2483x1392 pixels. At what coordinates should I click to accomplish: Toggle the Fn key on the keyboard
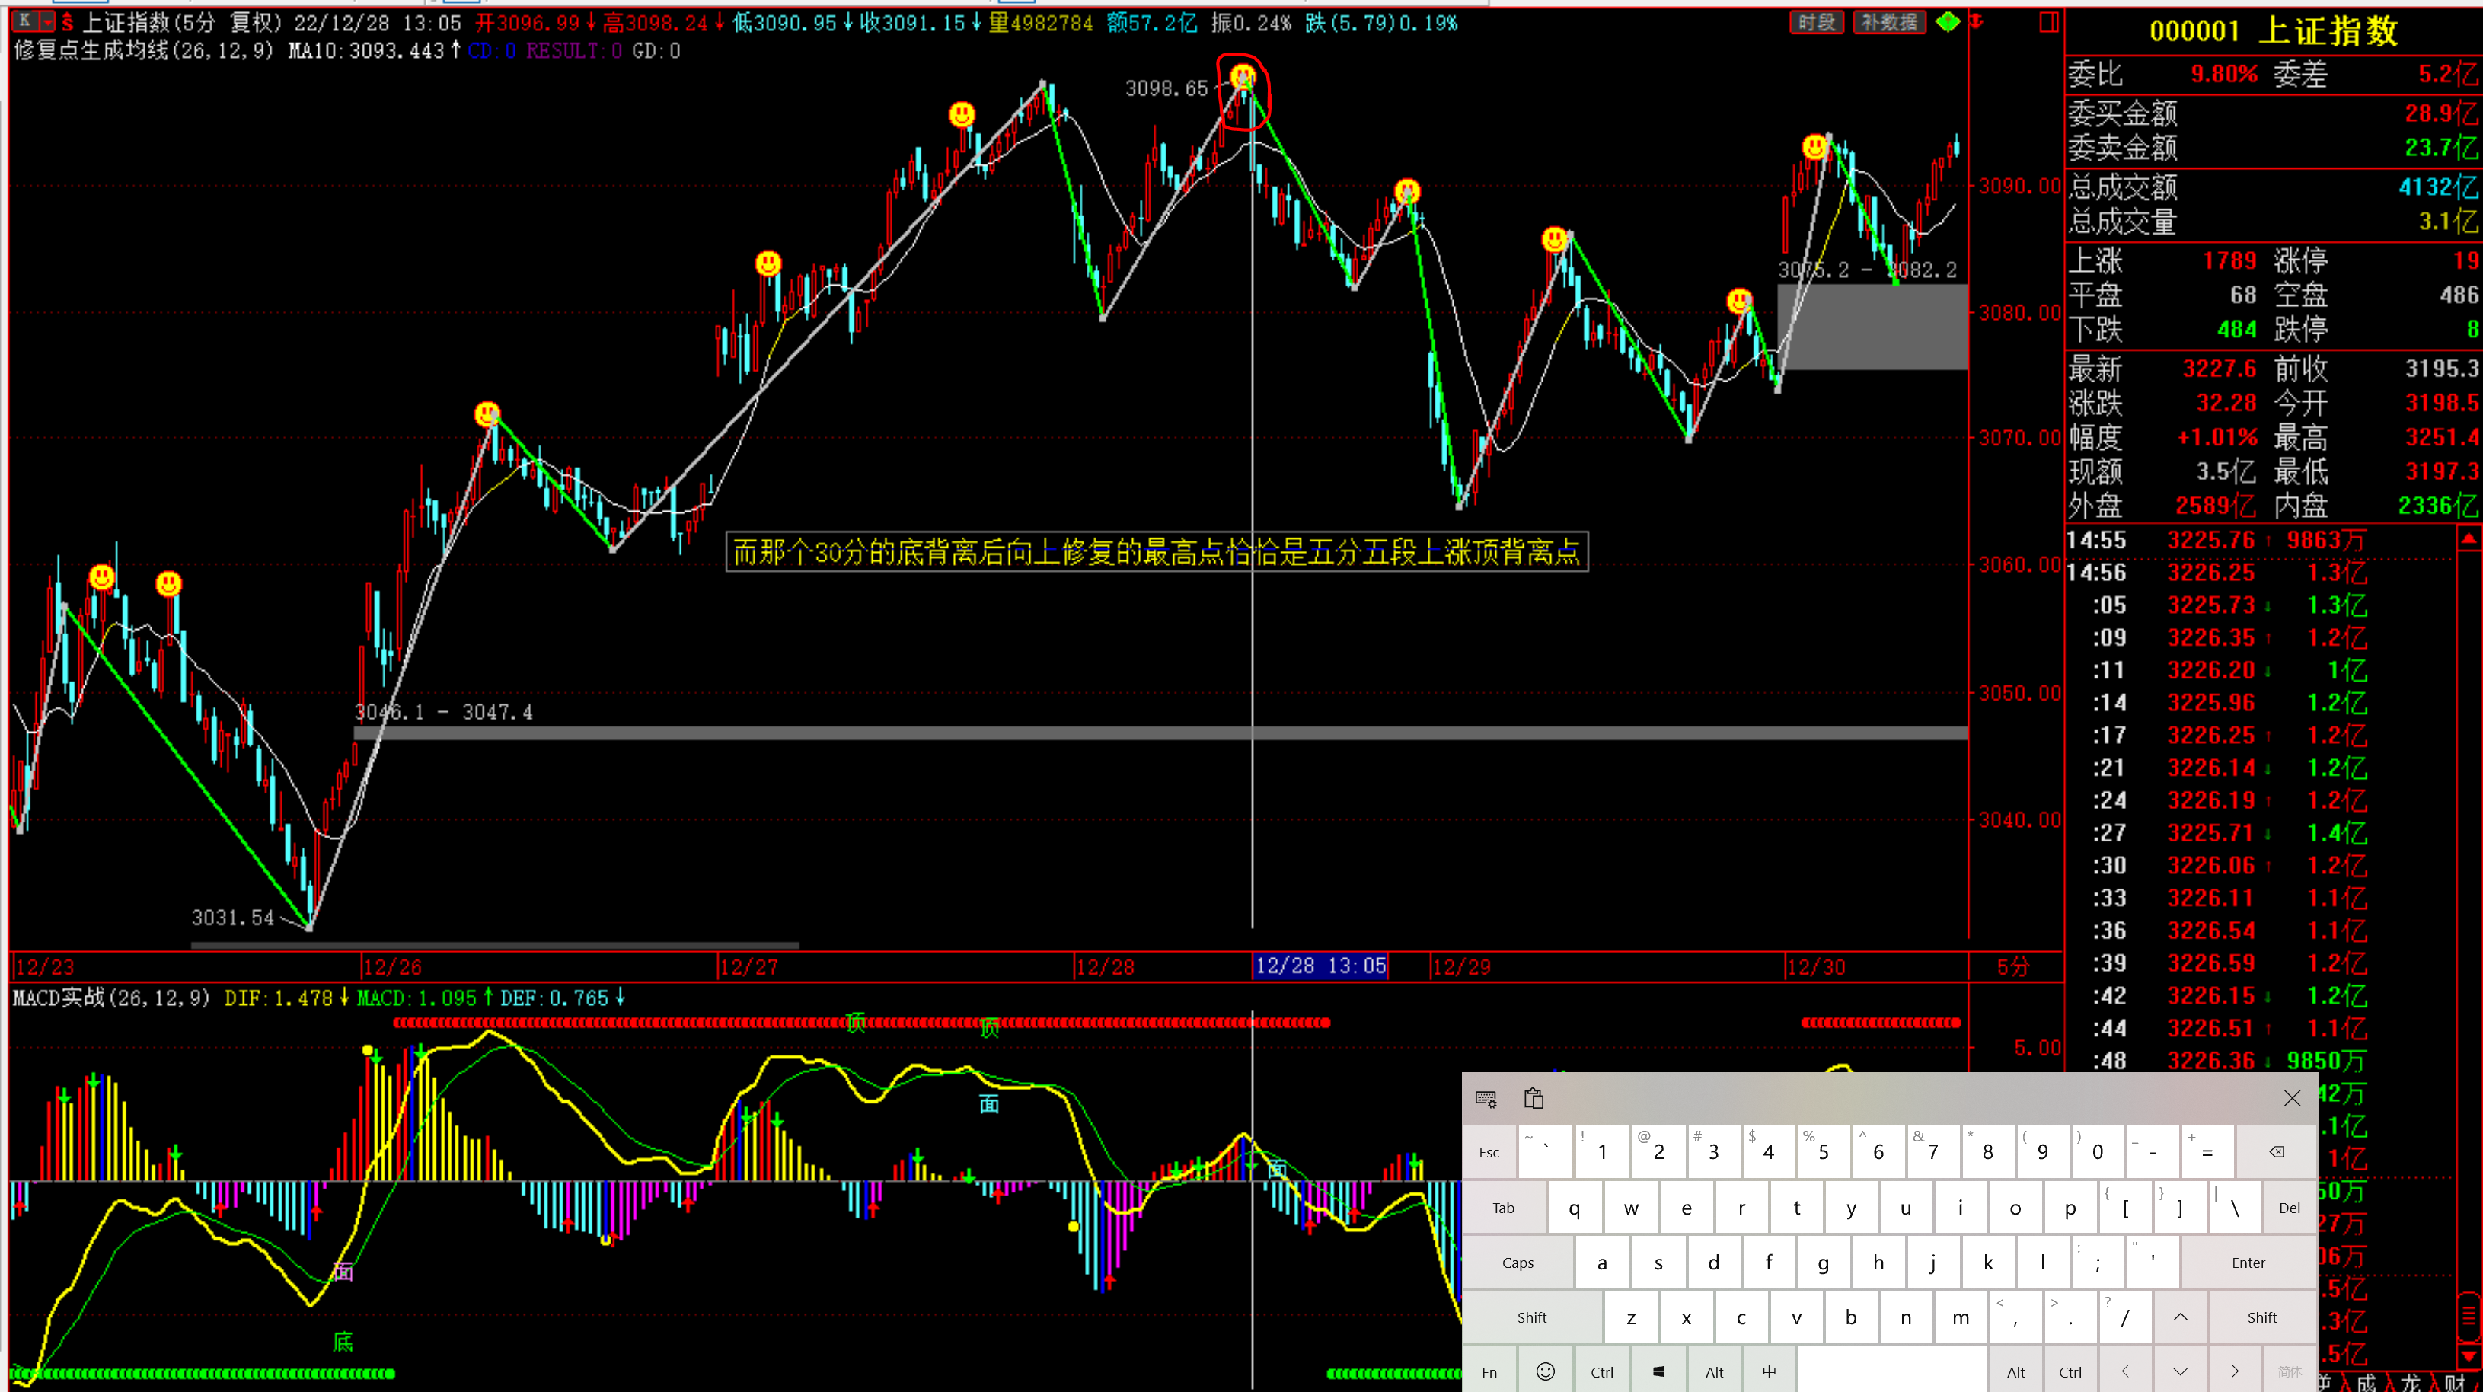(x=1489, y=1371)
